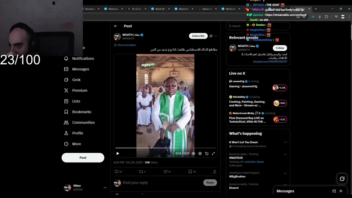The image size is (352, 198).
Task: Expand the Messages drawer
Action: 341,191
